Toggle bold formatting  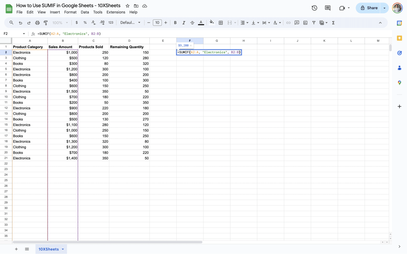pos(175,22)
